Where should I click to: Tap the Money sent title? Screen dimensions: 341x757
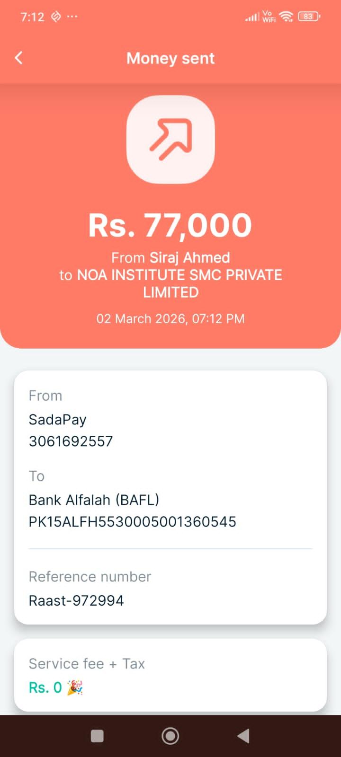[x=170, y=58]
